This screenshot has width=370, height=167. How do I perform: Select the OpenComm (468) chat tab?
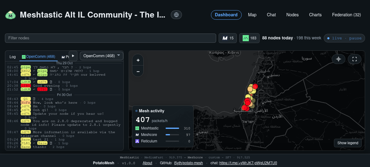38,57
